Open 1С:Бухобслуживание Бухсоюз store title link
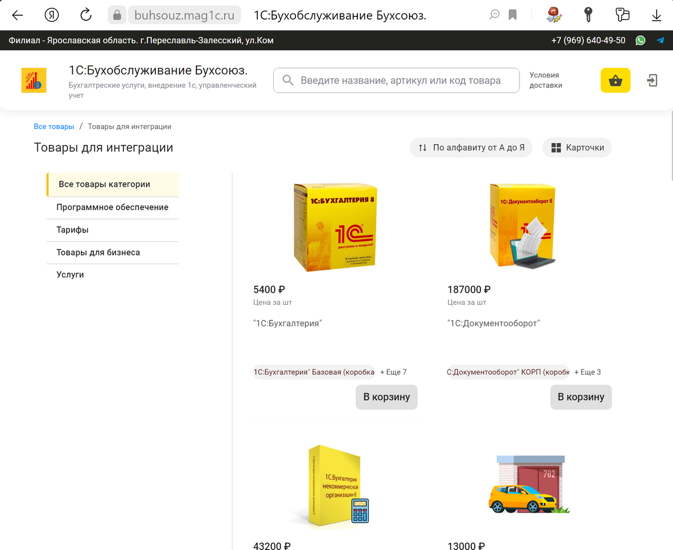This screenshot has width=673, height=550. point(158,70)
